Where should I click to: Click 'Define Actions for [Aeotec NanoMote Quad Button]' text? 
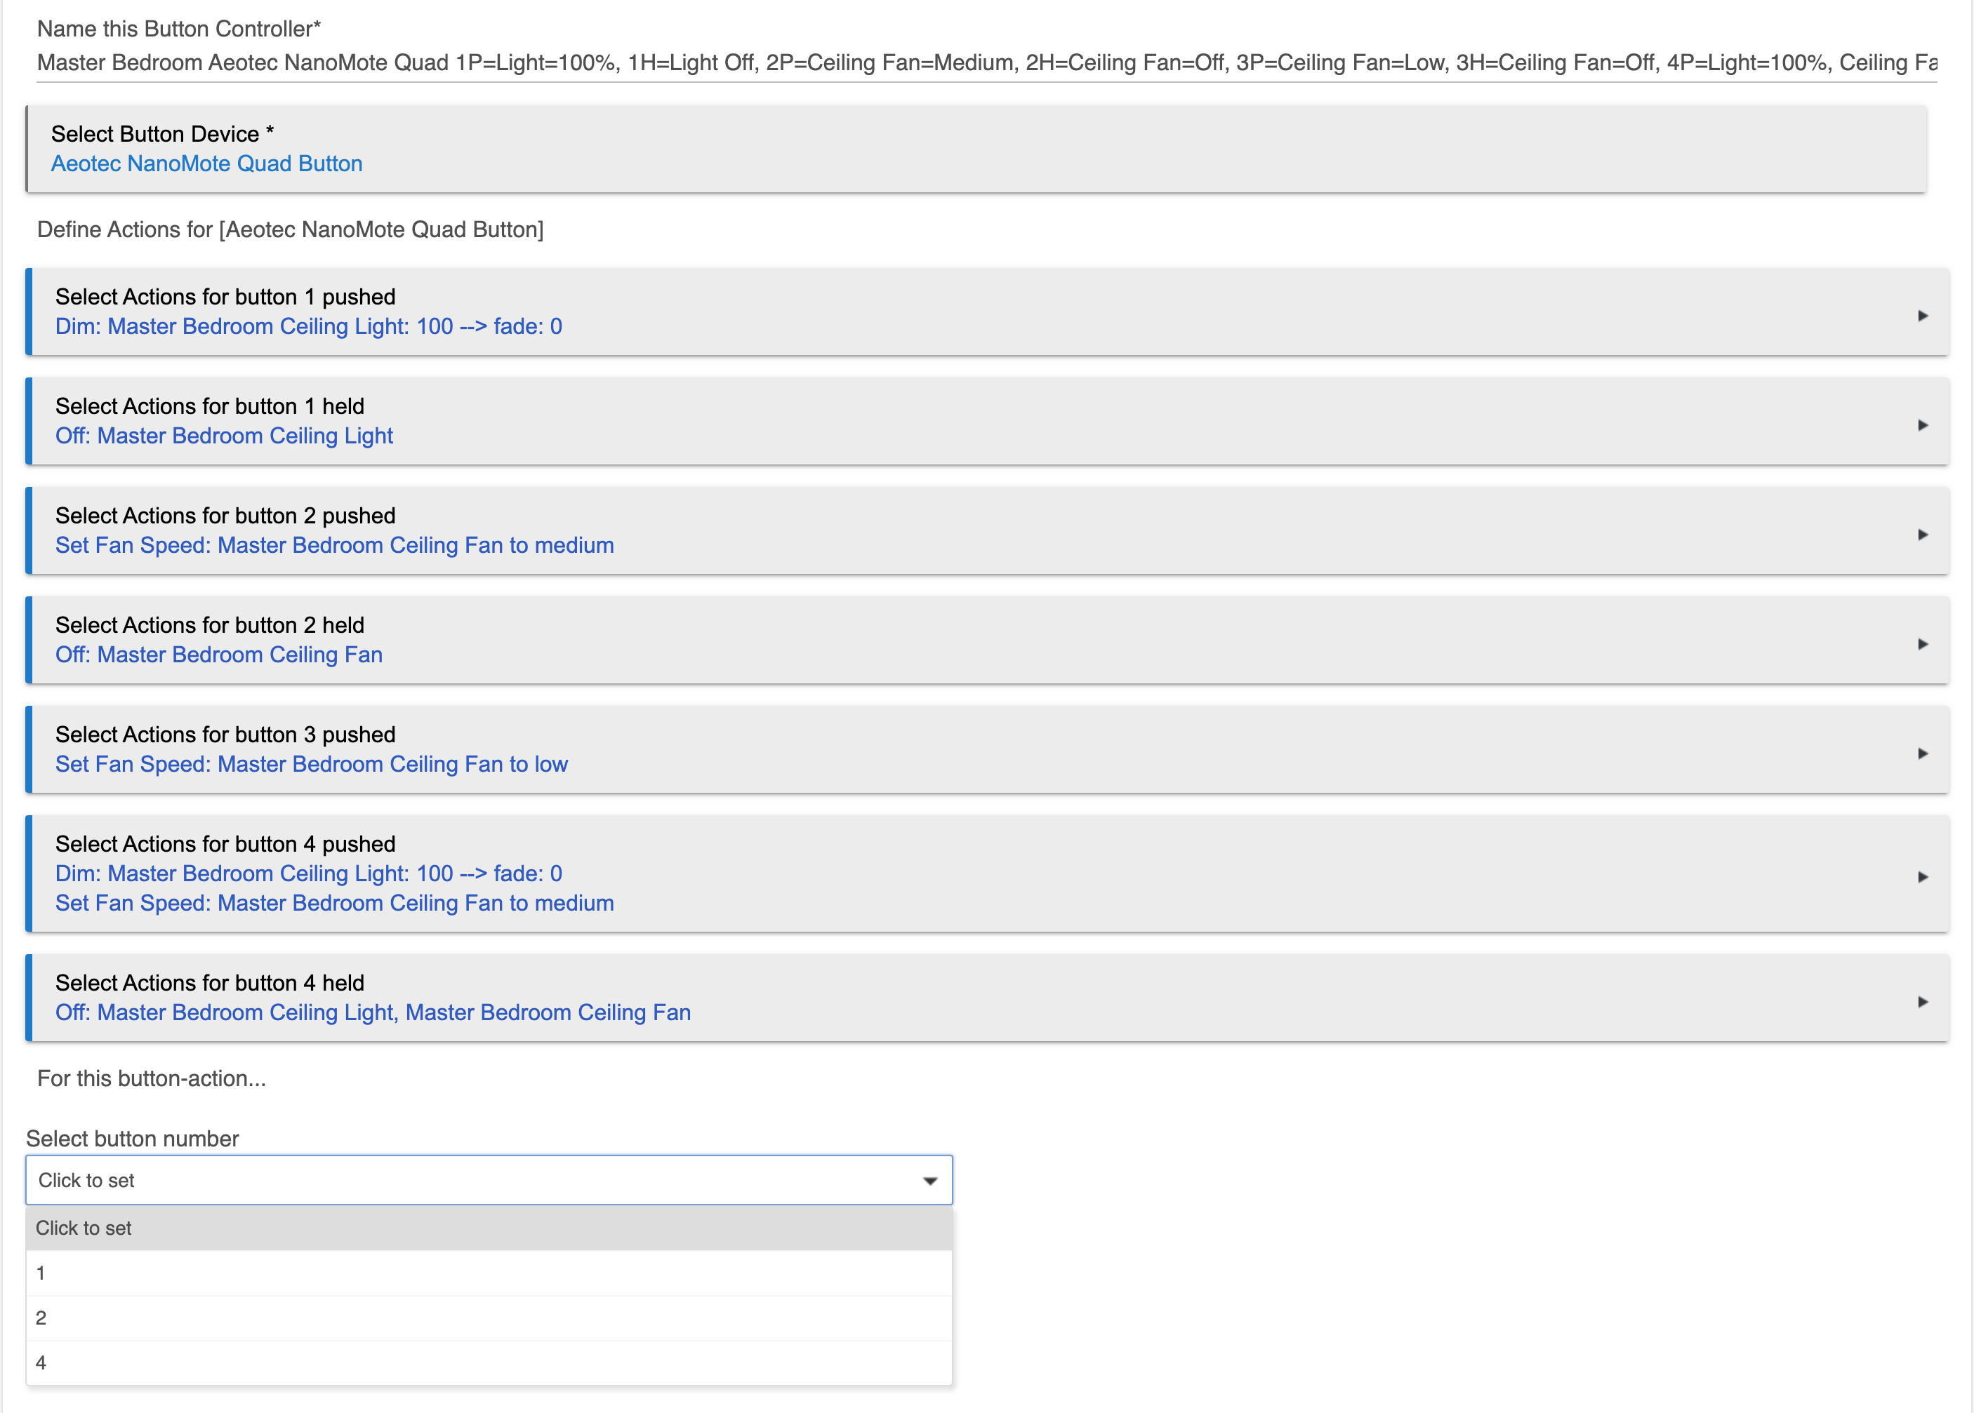tap(291, 229)
